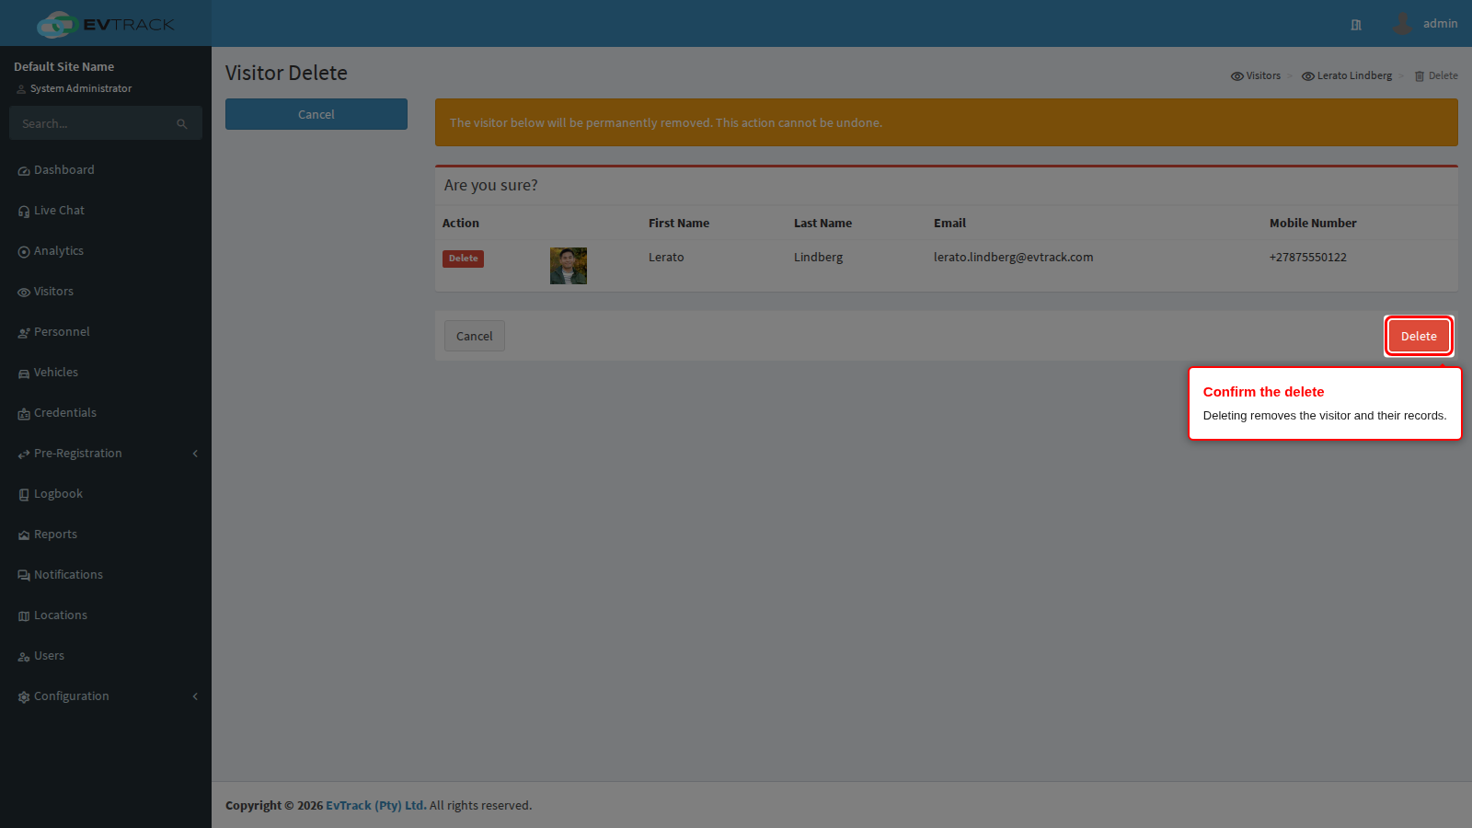The height and width of the screenshot is (828, 1472).
Task: Go to Live Chat menu item
Action: pos(106,211)
